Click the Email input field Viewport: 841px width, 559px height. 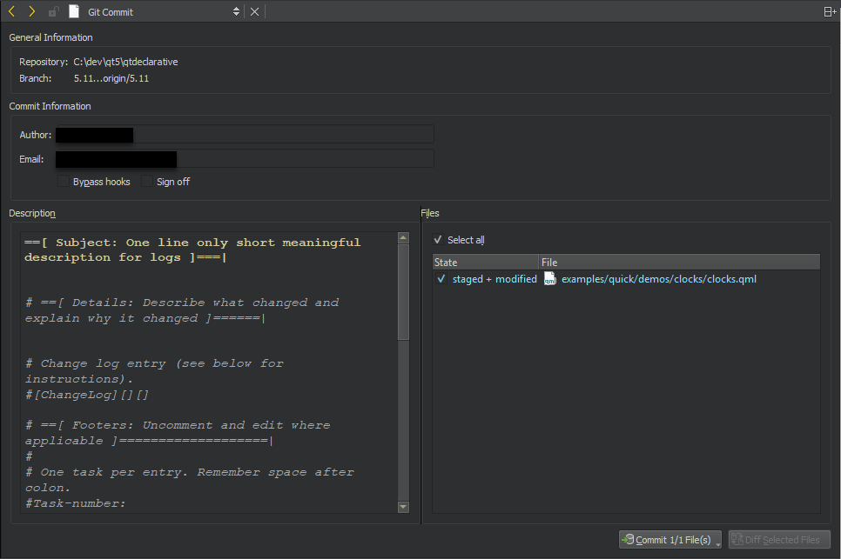tap(244, 159)
